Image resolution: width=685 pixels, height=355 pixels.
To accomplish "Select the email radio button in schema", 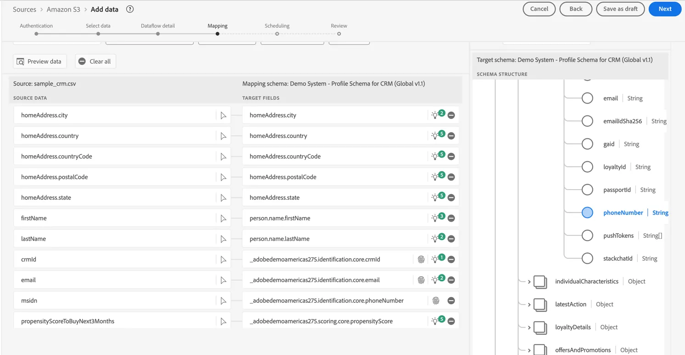I will 587,98.
